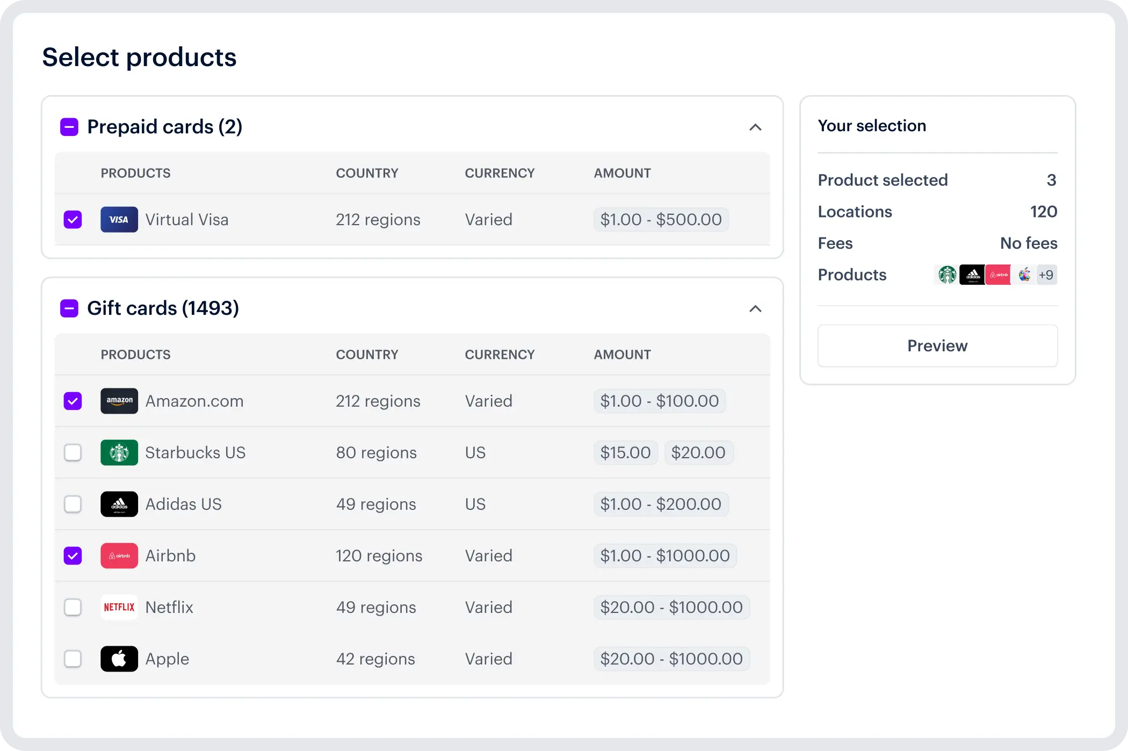Click the Apple logo in product row
Image resolution: width=1128 pixels, height=751 pixels.
tap(119, 659)
